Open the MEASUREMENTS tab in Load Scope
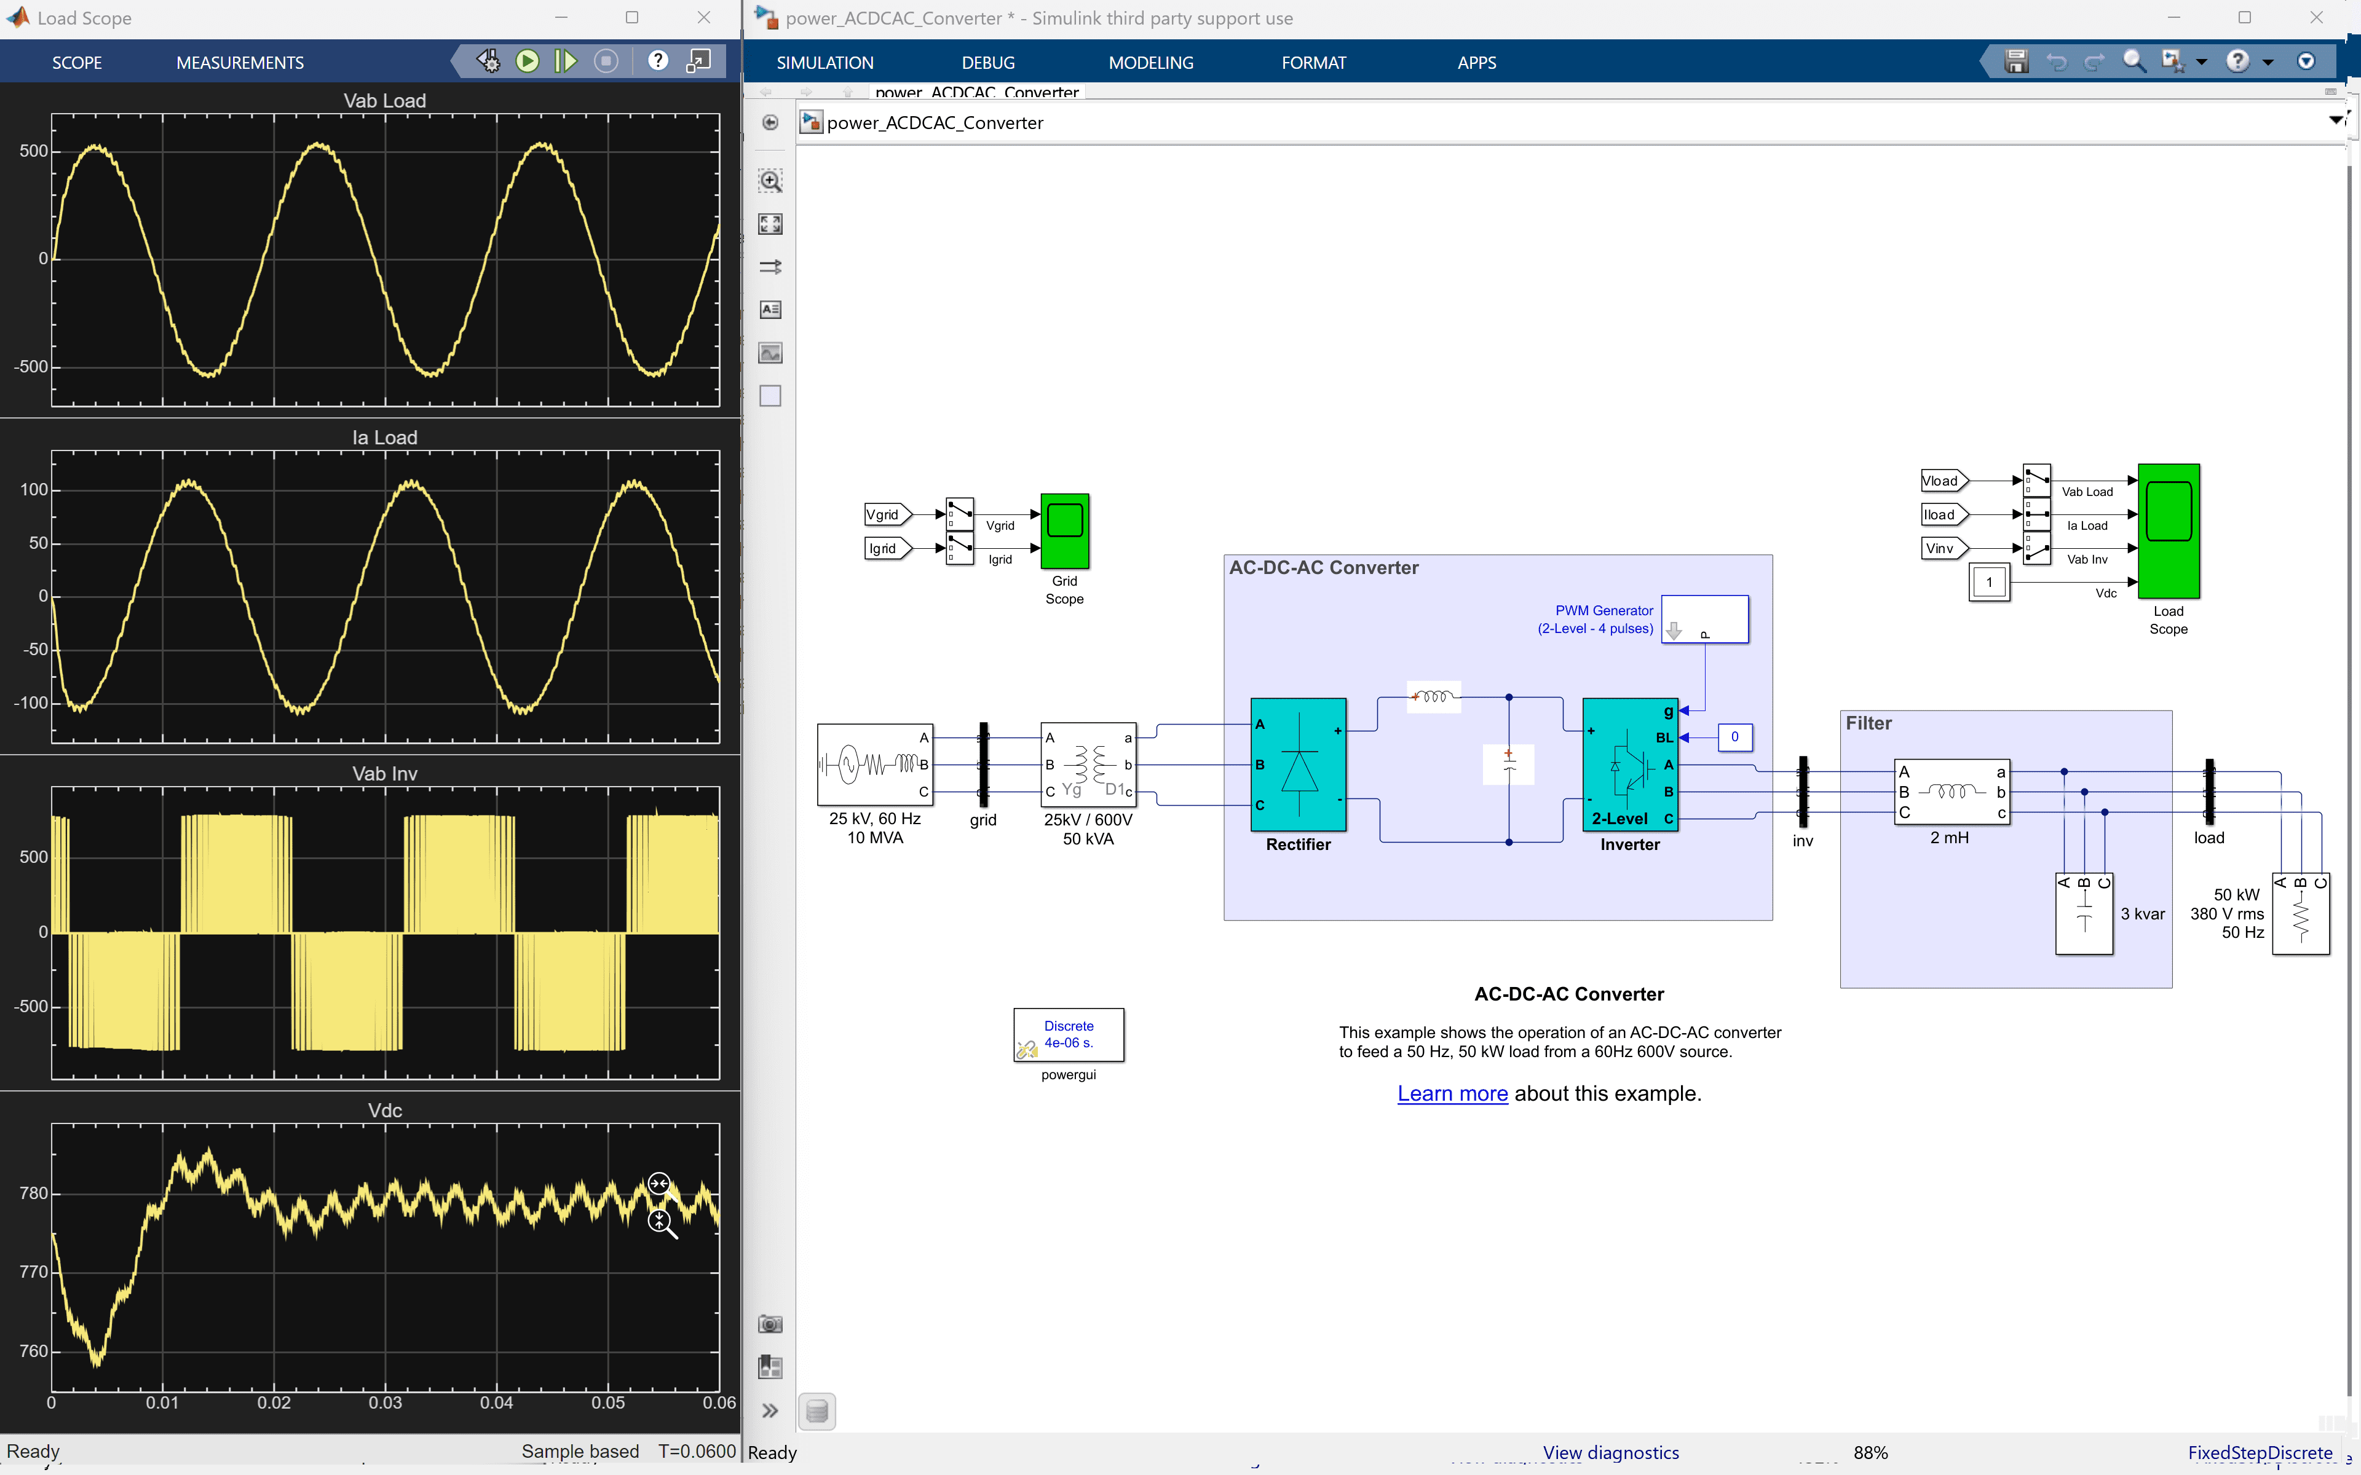This screenshot has height=1475, width=2361. [x=239, y=61]
